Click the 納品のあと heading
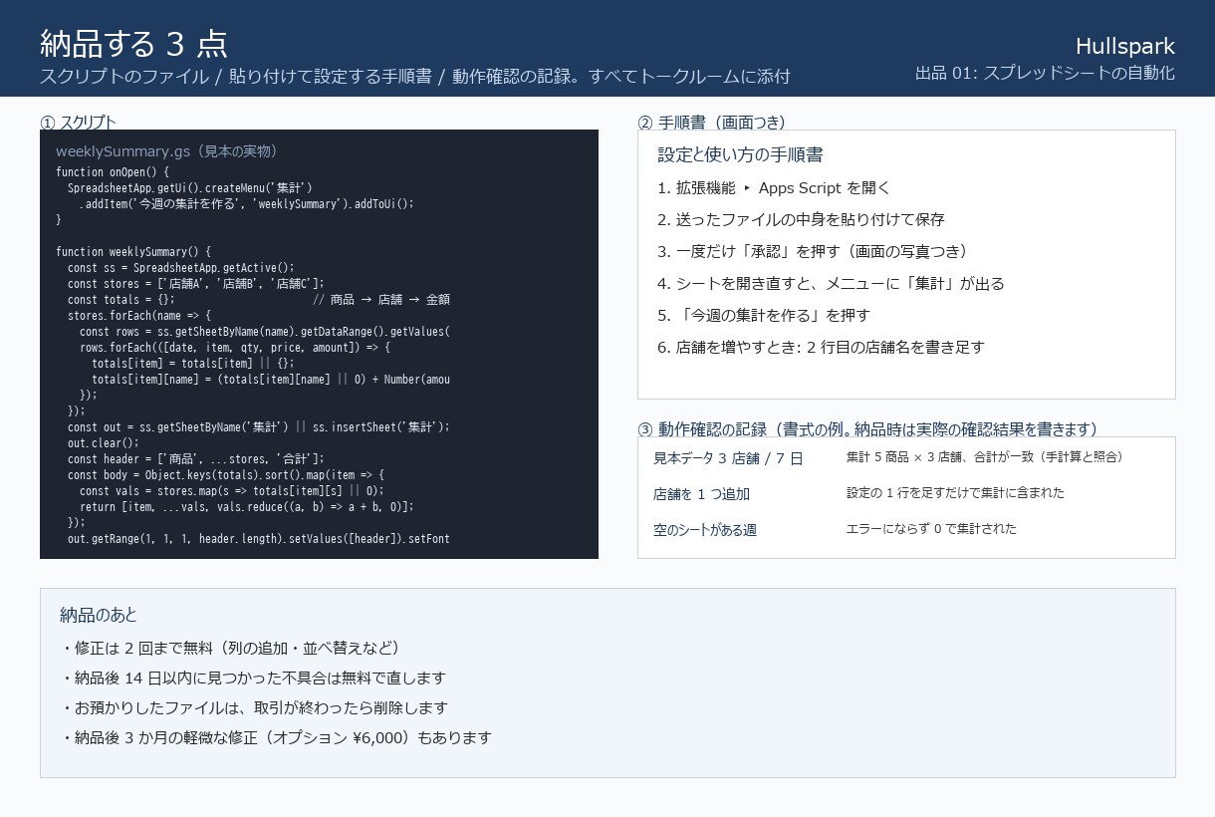 tap(99, 615)
